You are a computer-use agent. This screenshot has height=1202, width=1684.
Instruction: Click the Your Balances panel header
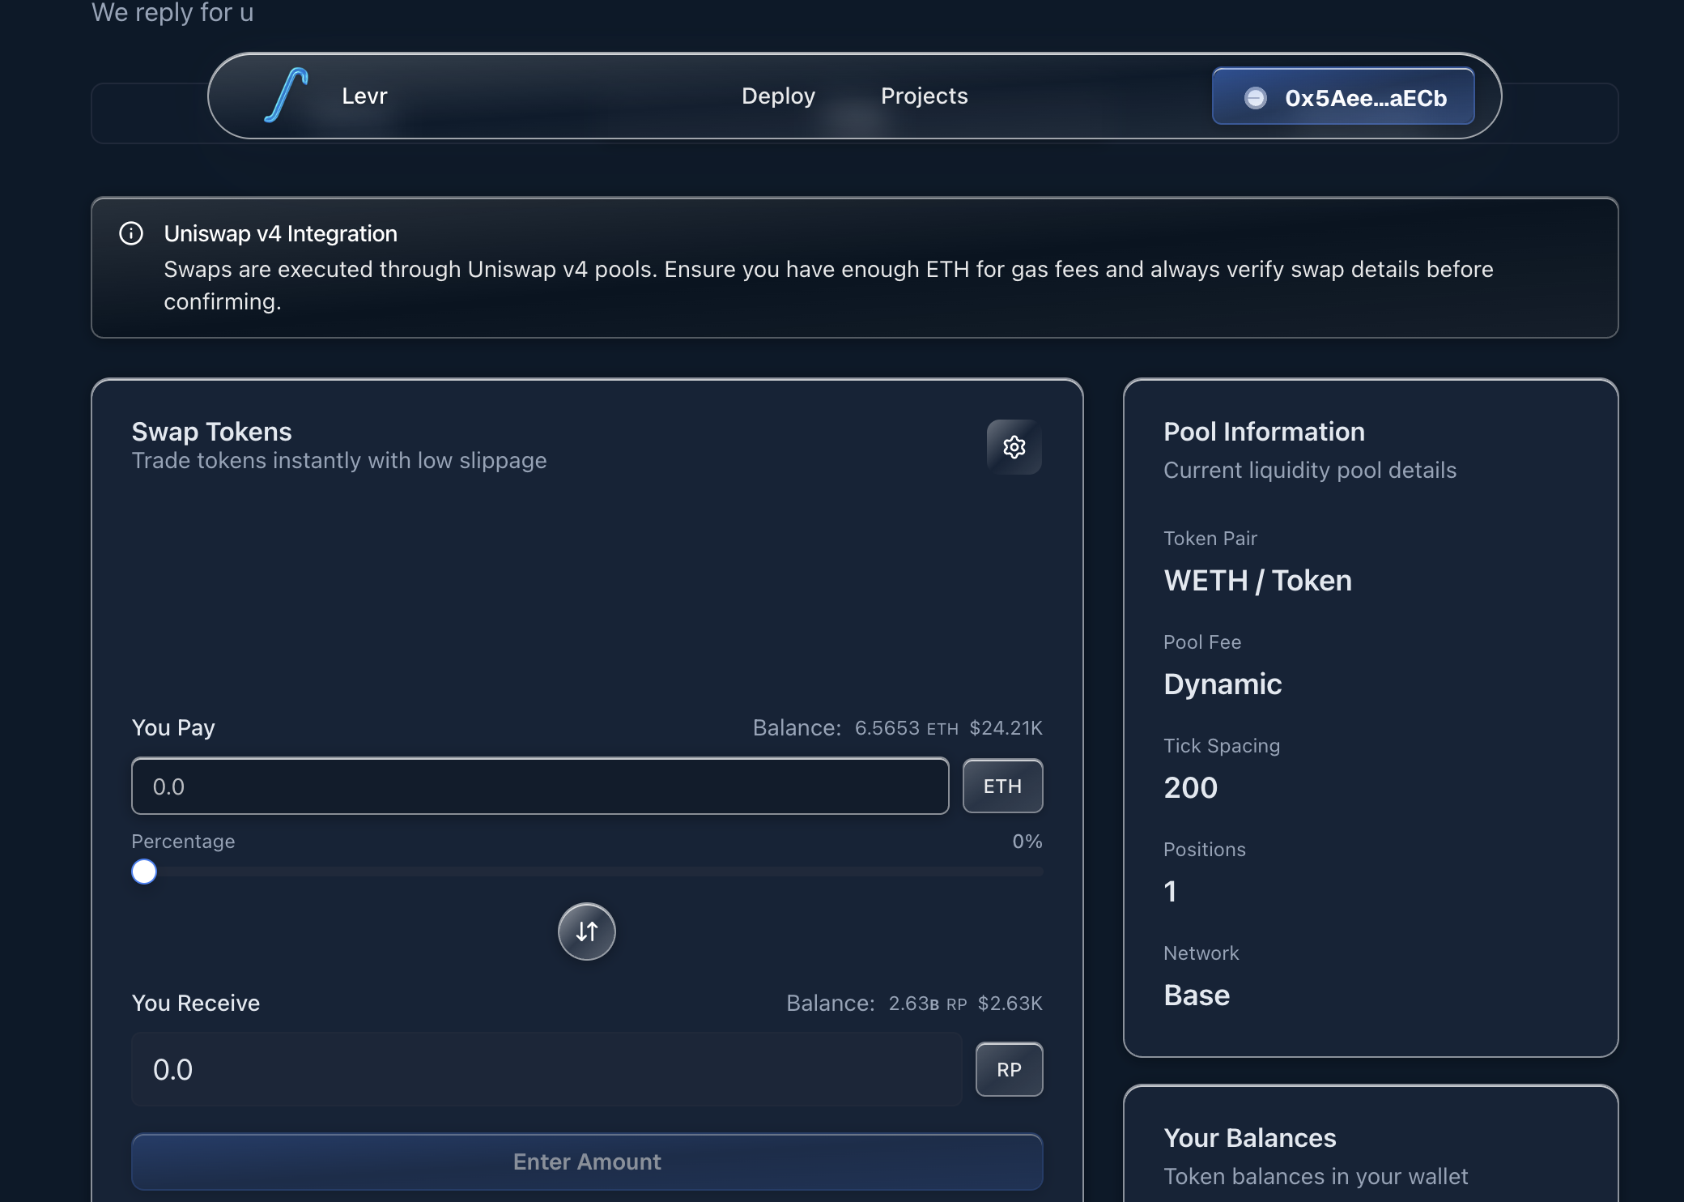1249,1138
